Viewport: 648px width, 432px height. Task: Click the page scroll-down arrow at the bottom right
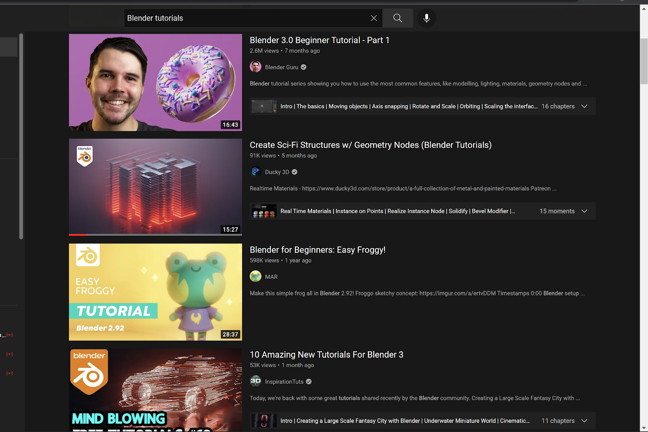click(x=644, y=428)
